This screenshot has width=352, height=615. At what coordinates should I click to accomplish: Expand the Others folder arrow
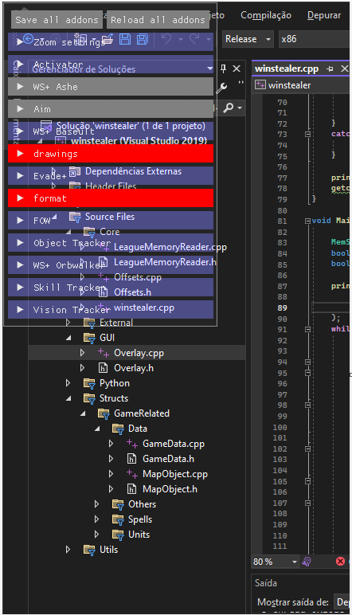97,504
